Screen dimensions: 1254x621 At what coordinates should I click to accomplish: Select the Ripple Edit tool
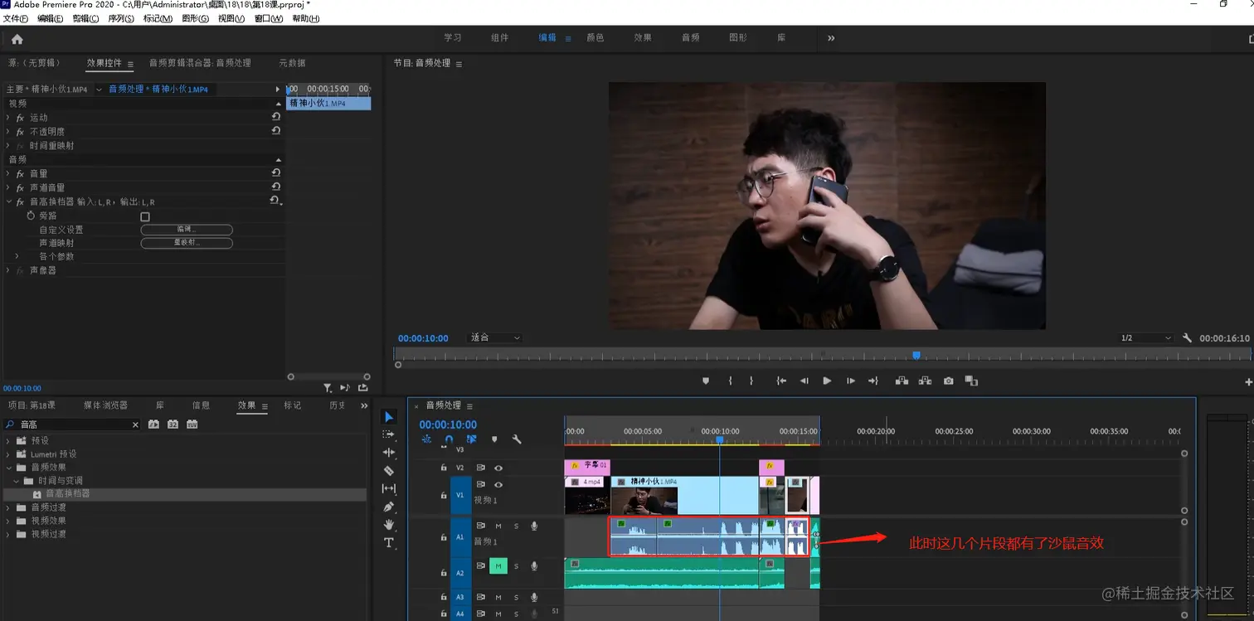[x=389, y=452]
